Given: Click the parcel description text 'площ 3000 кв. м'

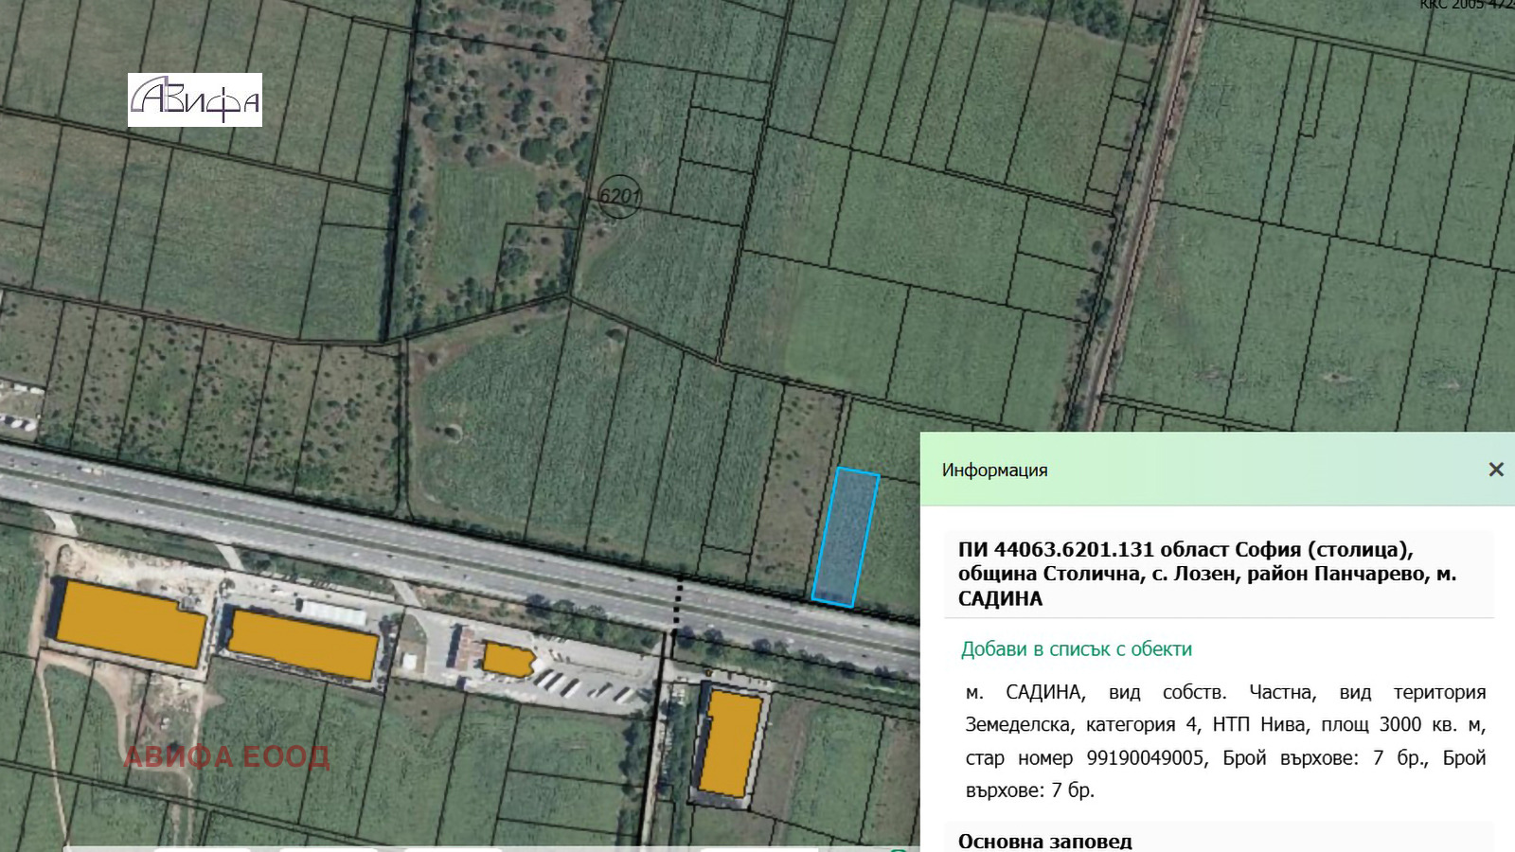Looking at the screenshot, I should (x=1403, y=725).
